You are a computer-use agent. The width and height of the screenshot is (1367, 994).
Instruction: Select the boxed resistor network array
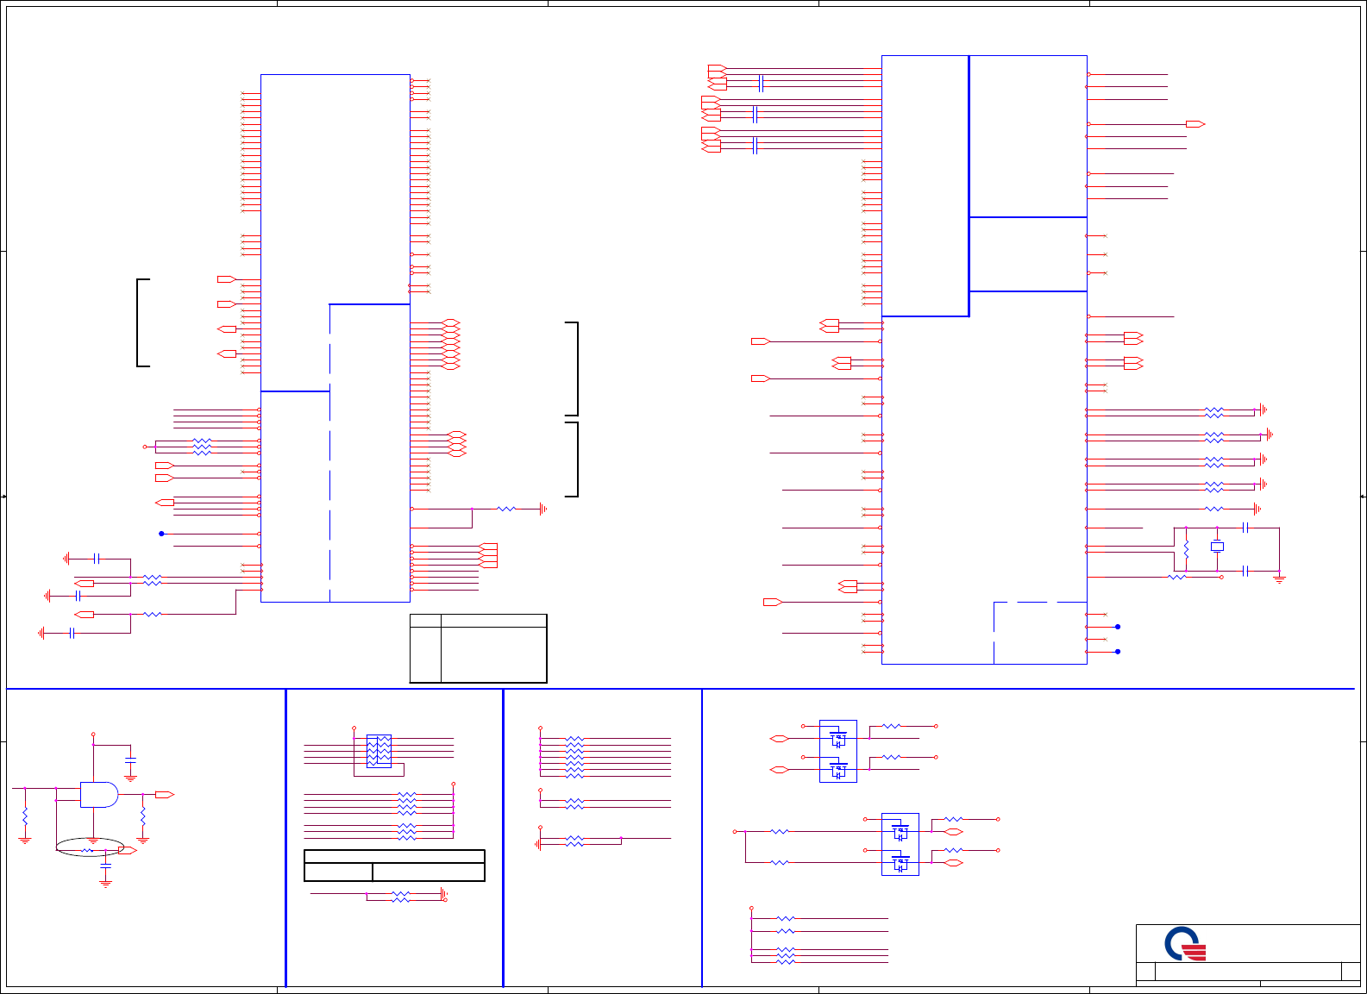coord(379,751)
